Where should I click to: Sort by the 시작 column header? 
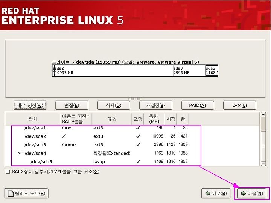click(171, 119)
